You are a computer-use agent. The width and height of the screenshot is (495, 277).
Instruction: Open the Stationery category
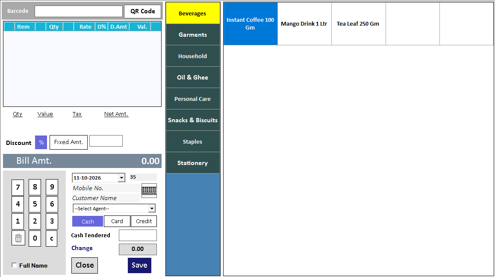click(193, 163)
